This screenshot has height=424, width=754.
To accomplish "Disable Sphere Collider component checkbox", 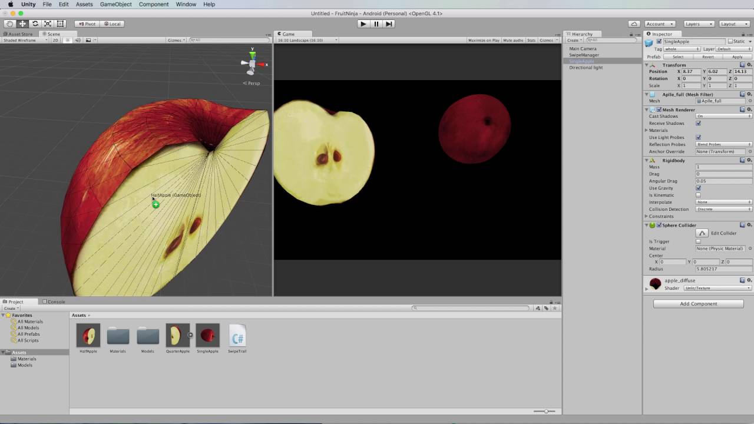I will (659, 225).
